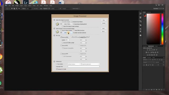Click the Exposure adjustment icon
Screen dimensions: 169x95
click(154, 50)
